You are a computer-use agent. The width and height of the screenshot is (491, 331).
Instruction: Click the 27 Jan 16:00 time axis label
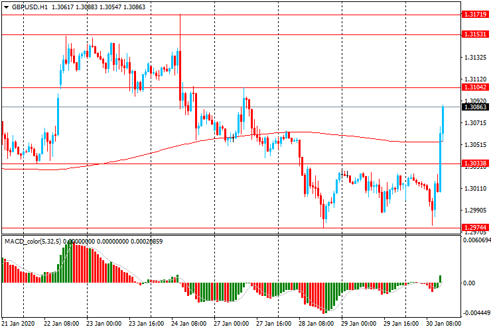coord(273,323)
